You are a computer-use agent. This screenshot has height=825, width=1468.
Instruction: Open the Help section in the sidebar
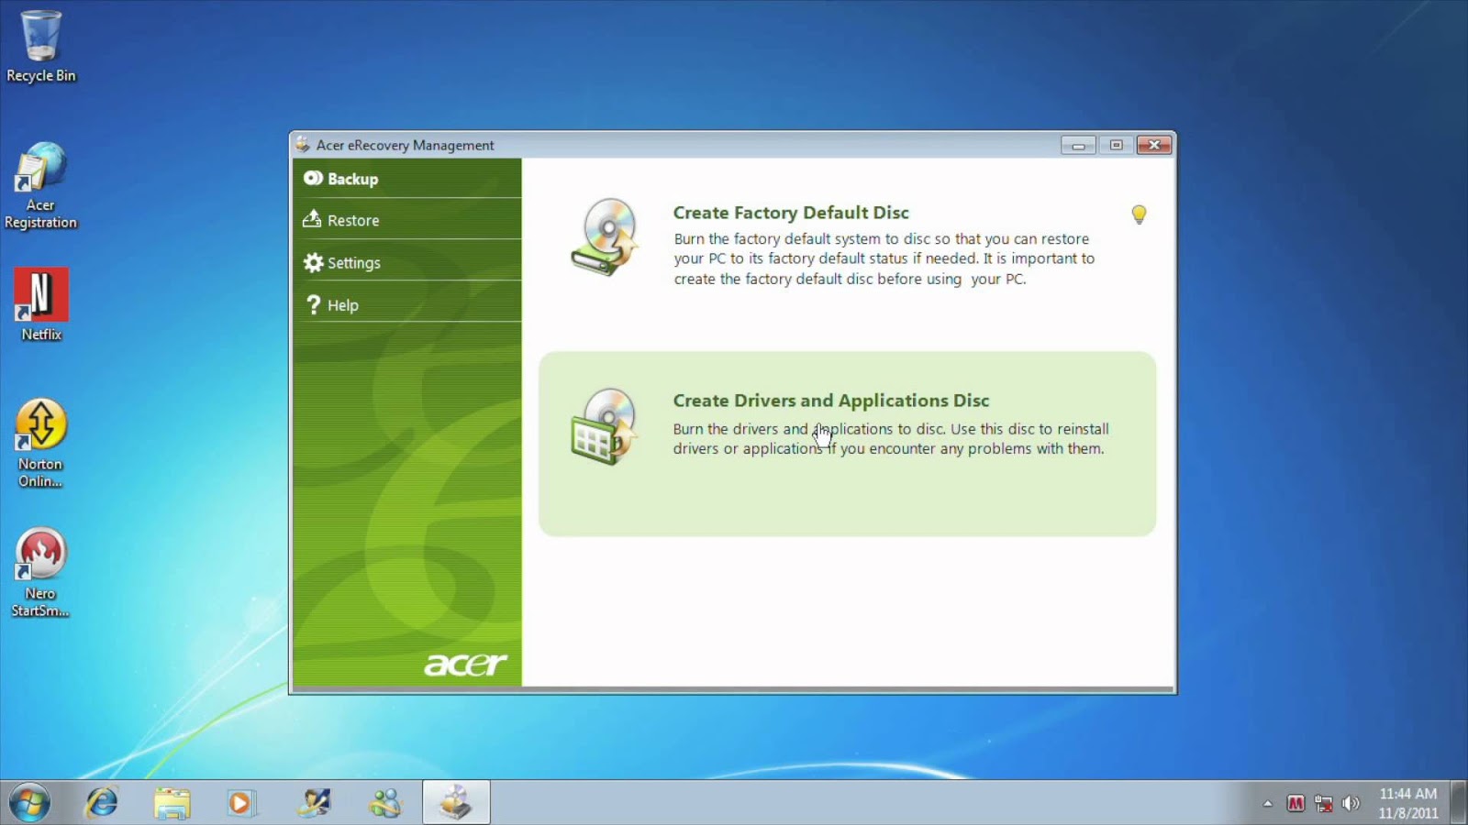407,304
